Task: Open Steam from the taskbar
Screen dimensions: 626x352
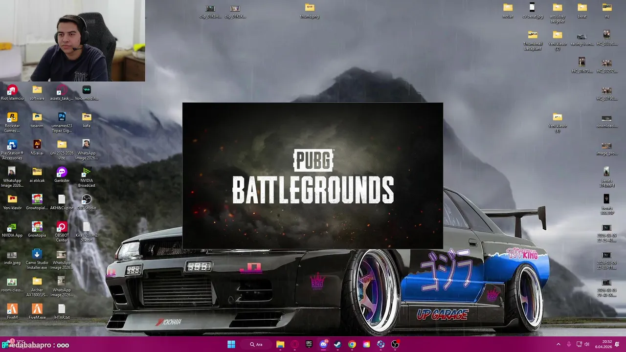Action: click(x=337, y=344)
